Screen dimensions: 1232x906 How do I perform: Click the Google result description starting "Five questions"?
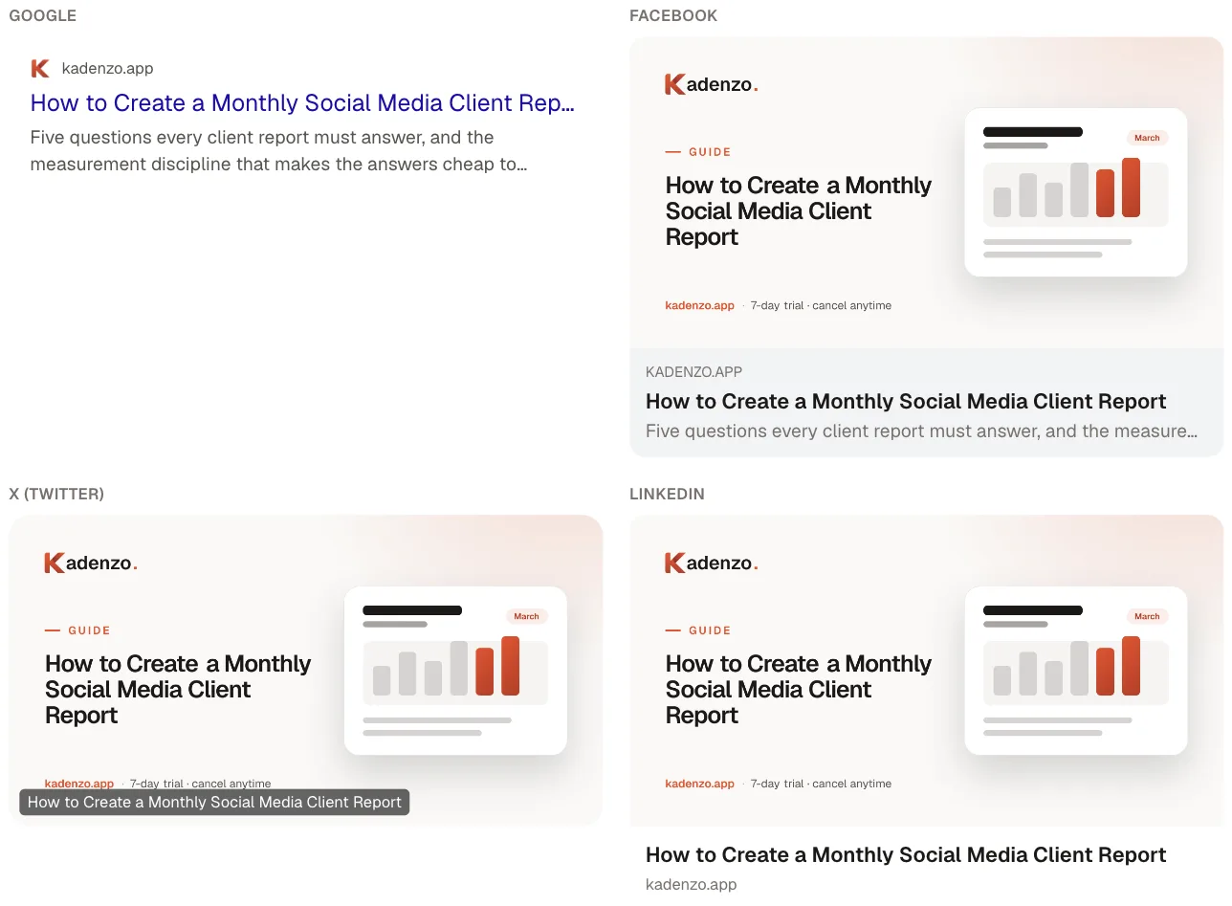pyautogui.click(x=279, y=150)
